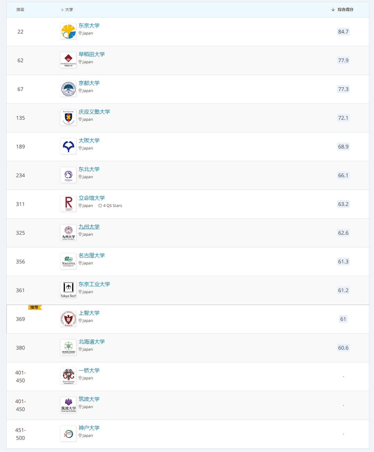
Task: Click the University of Tokyo logo
Action: (x=68, y=32)
